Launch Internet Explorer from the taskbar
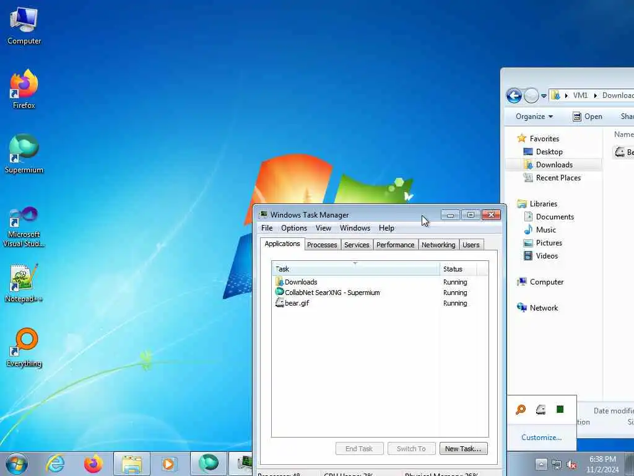634x476 pixels. [x=55, y=464]
